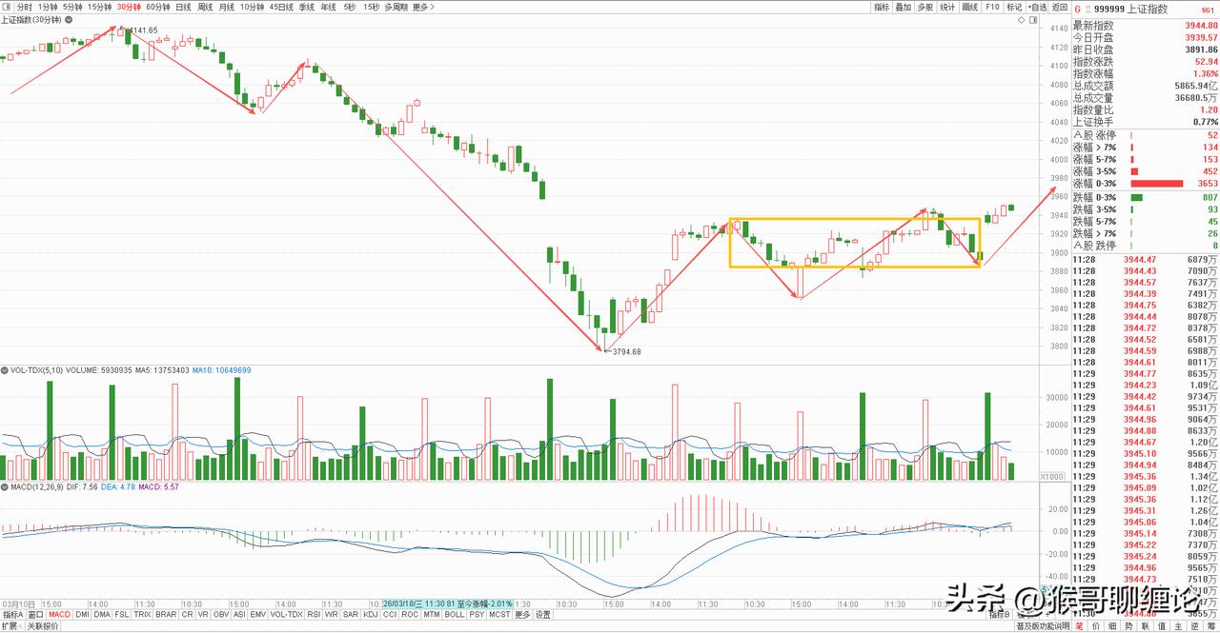Click the round icon beside 上证指数(30分钟) title
Screen dimensions: 1220x633
69,20
